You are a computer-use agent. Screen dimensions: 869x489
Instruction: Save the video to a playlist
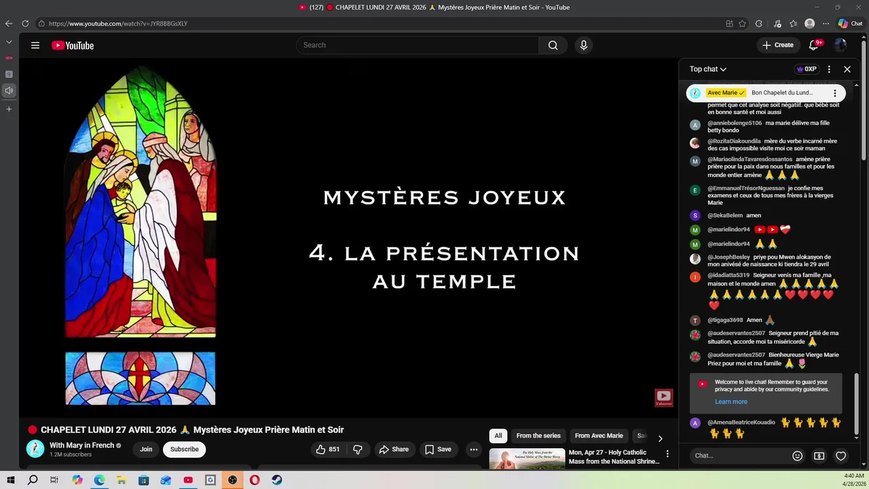click(438, 449)
